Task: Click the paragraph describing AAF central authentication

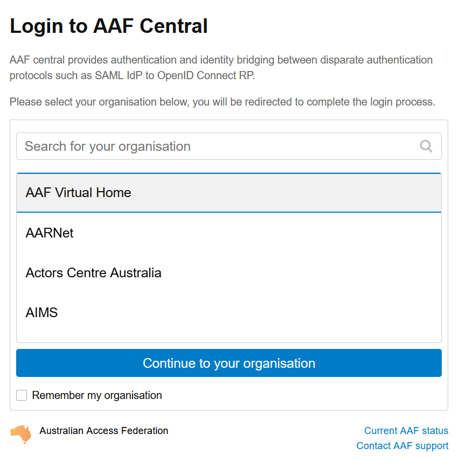Action: click(221, 67)
